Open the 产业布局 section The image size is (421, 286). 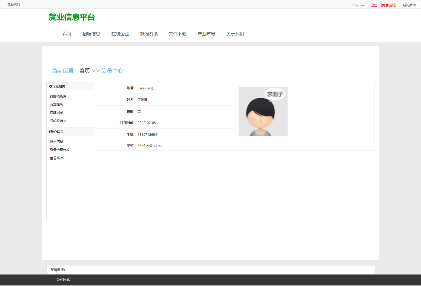pos(206,34)
